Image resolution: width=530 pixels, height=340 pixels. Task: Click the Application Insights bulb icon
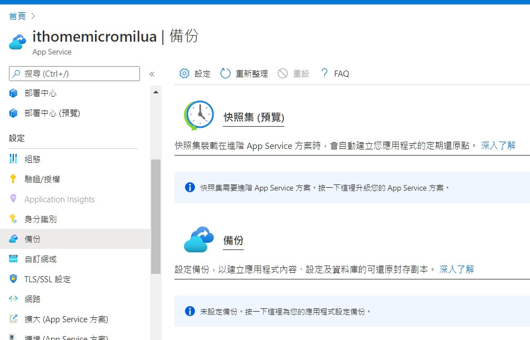pos(13,199)
